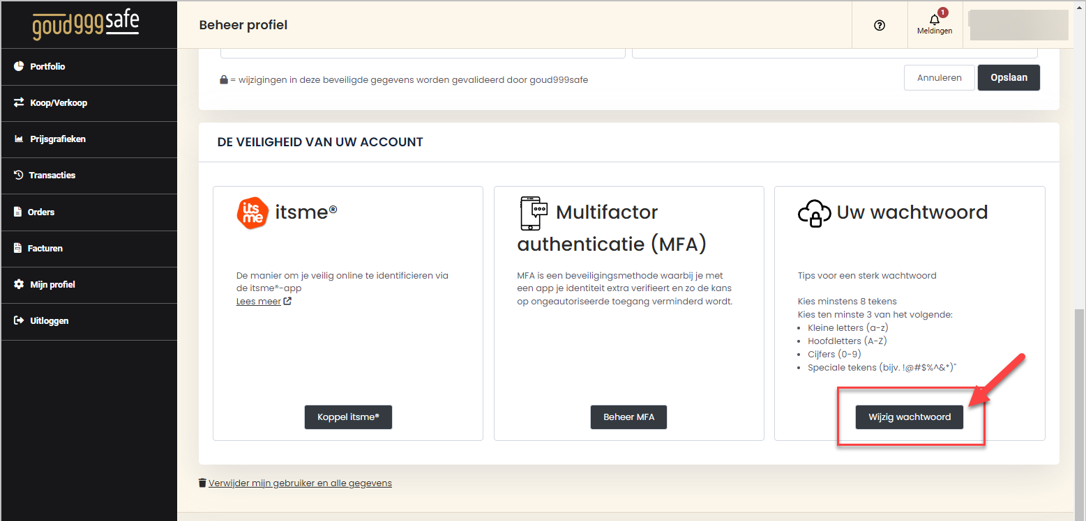Click the Kleine letters (a-z) bullet
1086x521 pixels.
pos(847,328)
